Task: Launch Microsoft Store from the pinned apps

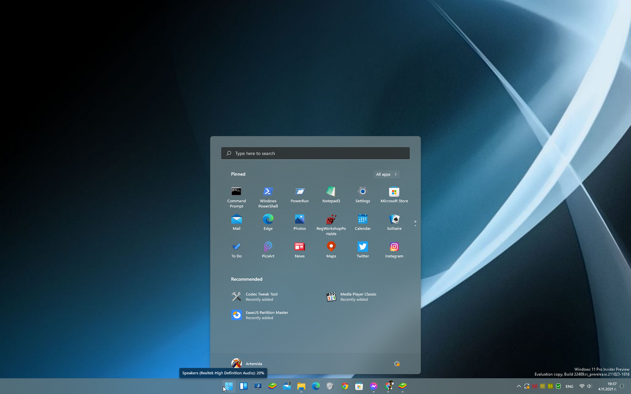Action: click(x=394, y=195)
